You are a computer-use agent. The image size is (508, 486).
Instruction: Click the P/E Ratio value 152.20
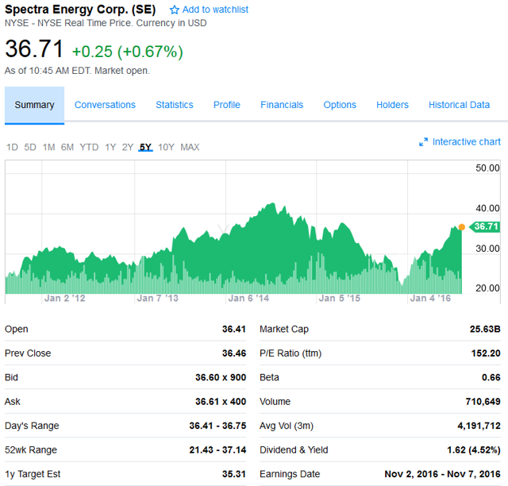point(486,353)
